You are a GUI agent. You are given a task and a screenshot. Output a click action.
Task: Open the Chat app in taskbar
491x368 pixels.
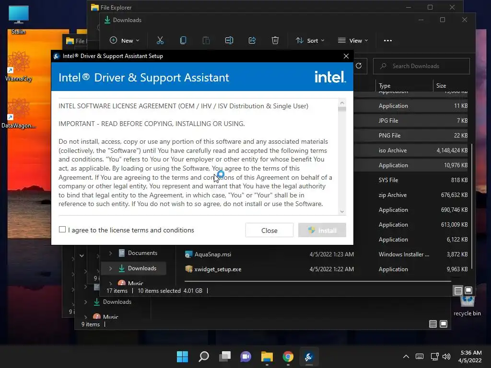[x=246, y=356]
